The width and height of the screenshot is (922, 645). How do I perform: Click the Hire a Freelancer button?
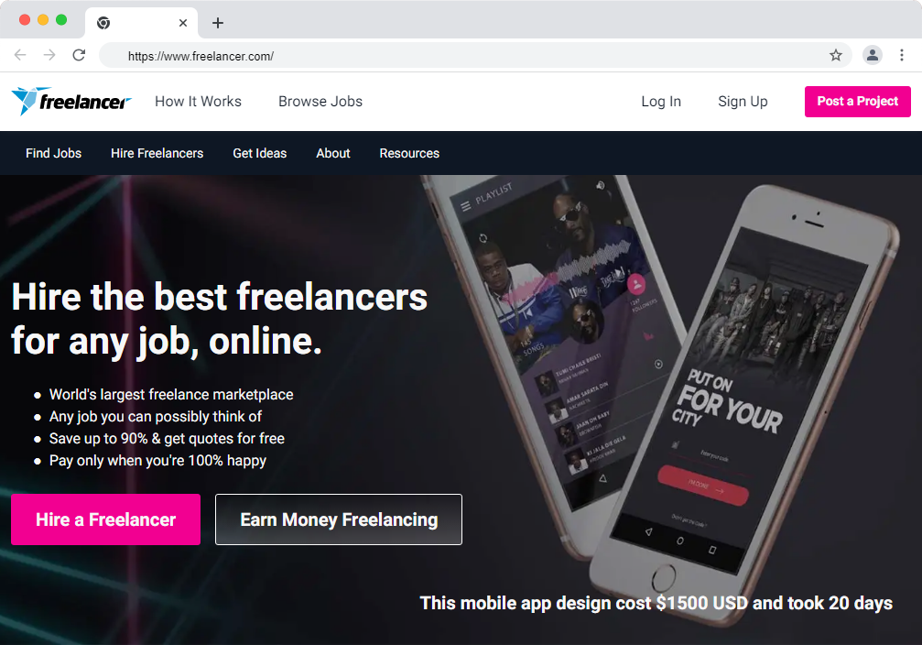pyautogui.click(x=106, y=519)
